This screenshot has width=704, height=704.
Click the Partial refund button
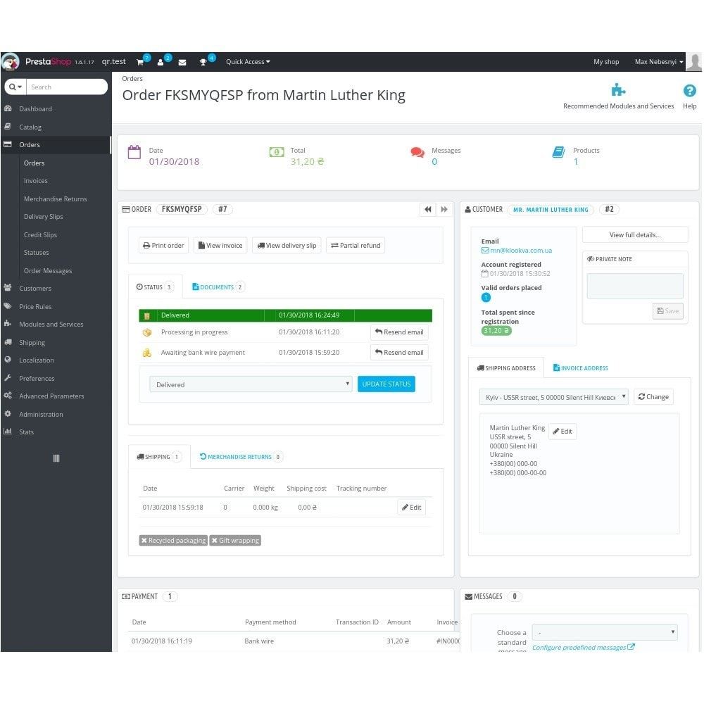tap(356, 246)
